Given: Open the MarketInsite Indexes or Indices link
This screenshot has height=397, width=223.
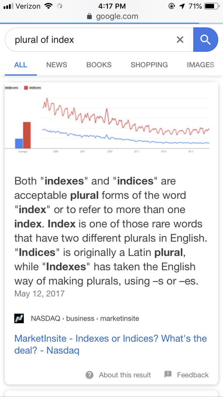Looking at the screenshot, I should (x=111, y=344).
